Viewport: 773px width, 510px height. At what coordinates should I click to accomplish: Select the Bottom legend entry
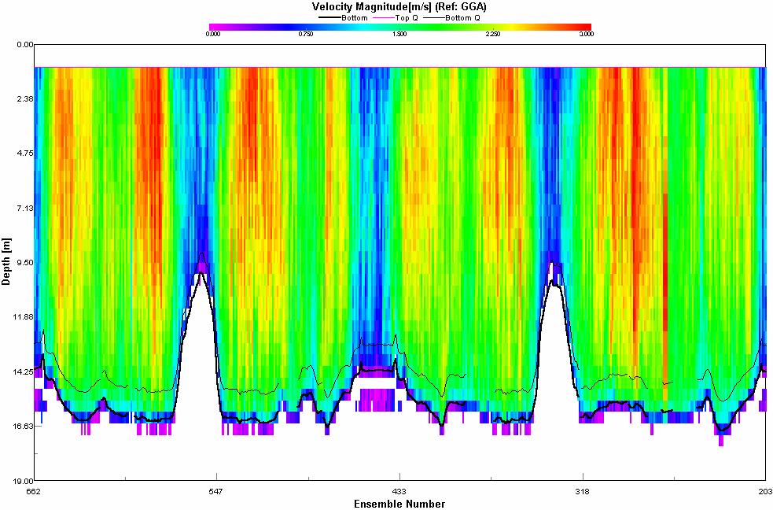(x=344, y=18)
